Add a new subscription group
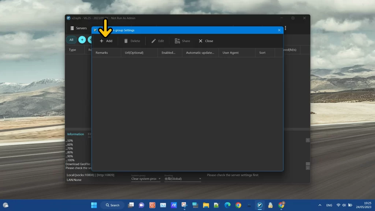Image resolution: width=375 pixels, height=211 pixels. point(106,41)
